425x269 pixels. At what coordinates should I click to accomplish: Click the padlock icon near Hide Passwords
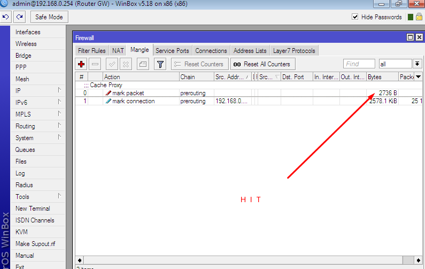(x=419, y=17)
